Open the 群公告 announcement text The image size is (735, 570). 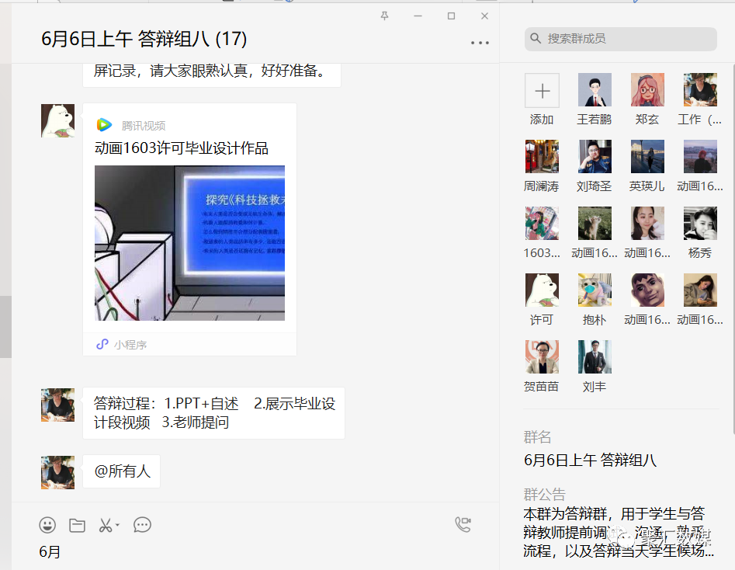pyautogui.click(x=618, y=532)
